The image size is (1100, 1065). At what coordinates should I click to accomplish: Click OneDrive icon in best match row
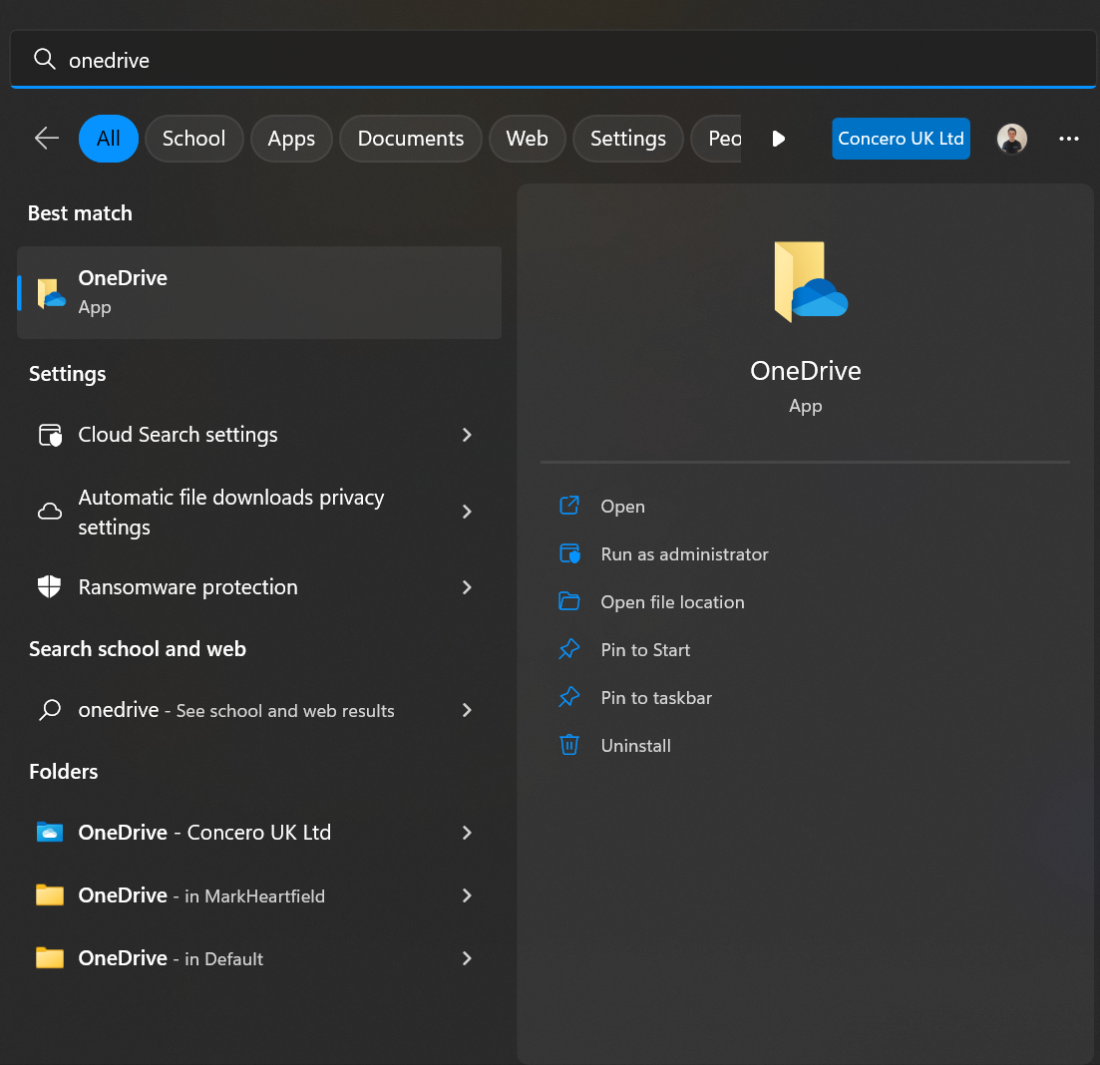[x=51, y=293]
